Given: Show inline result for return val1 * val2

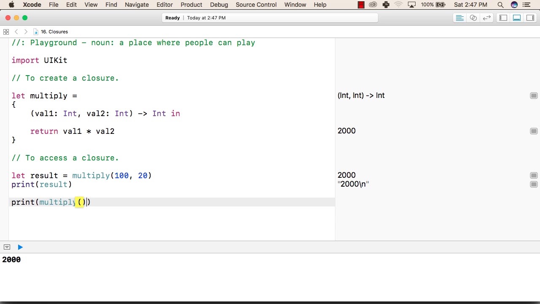Looking at the screenshot, I should click(x=534, y=131).
